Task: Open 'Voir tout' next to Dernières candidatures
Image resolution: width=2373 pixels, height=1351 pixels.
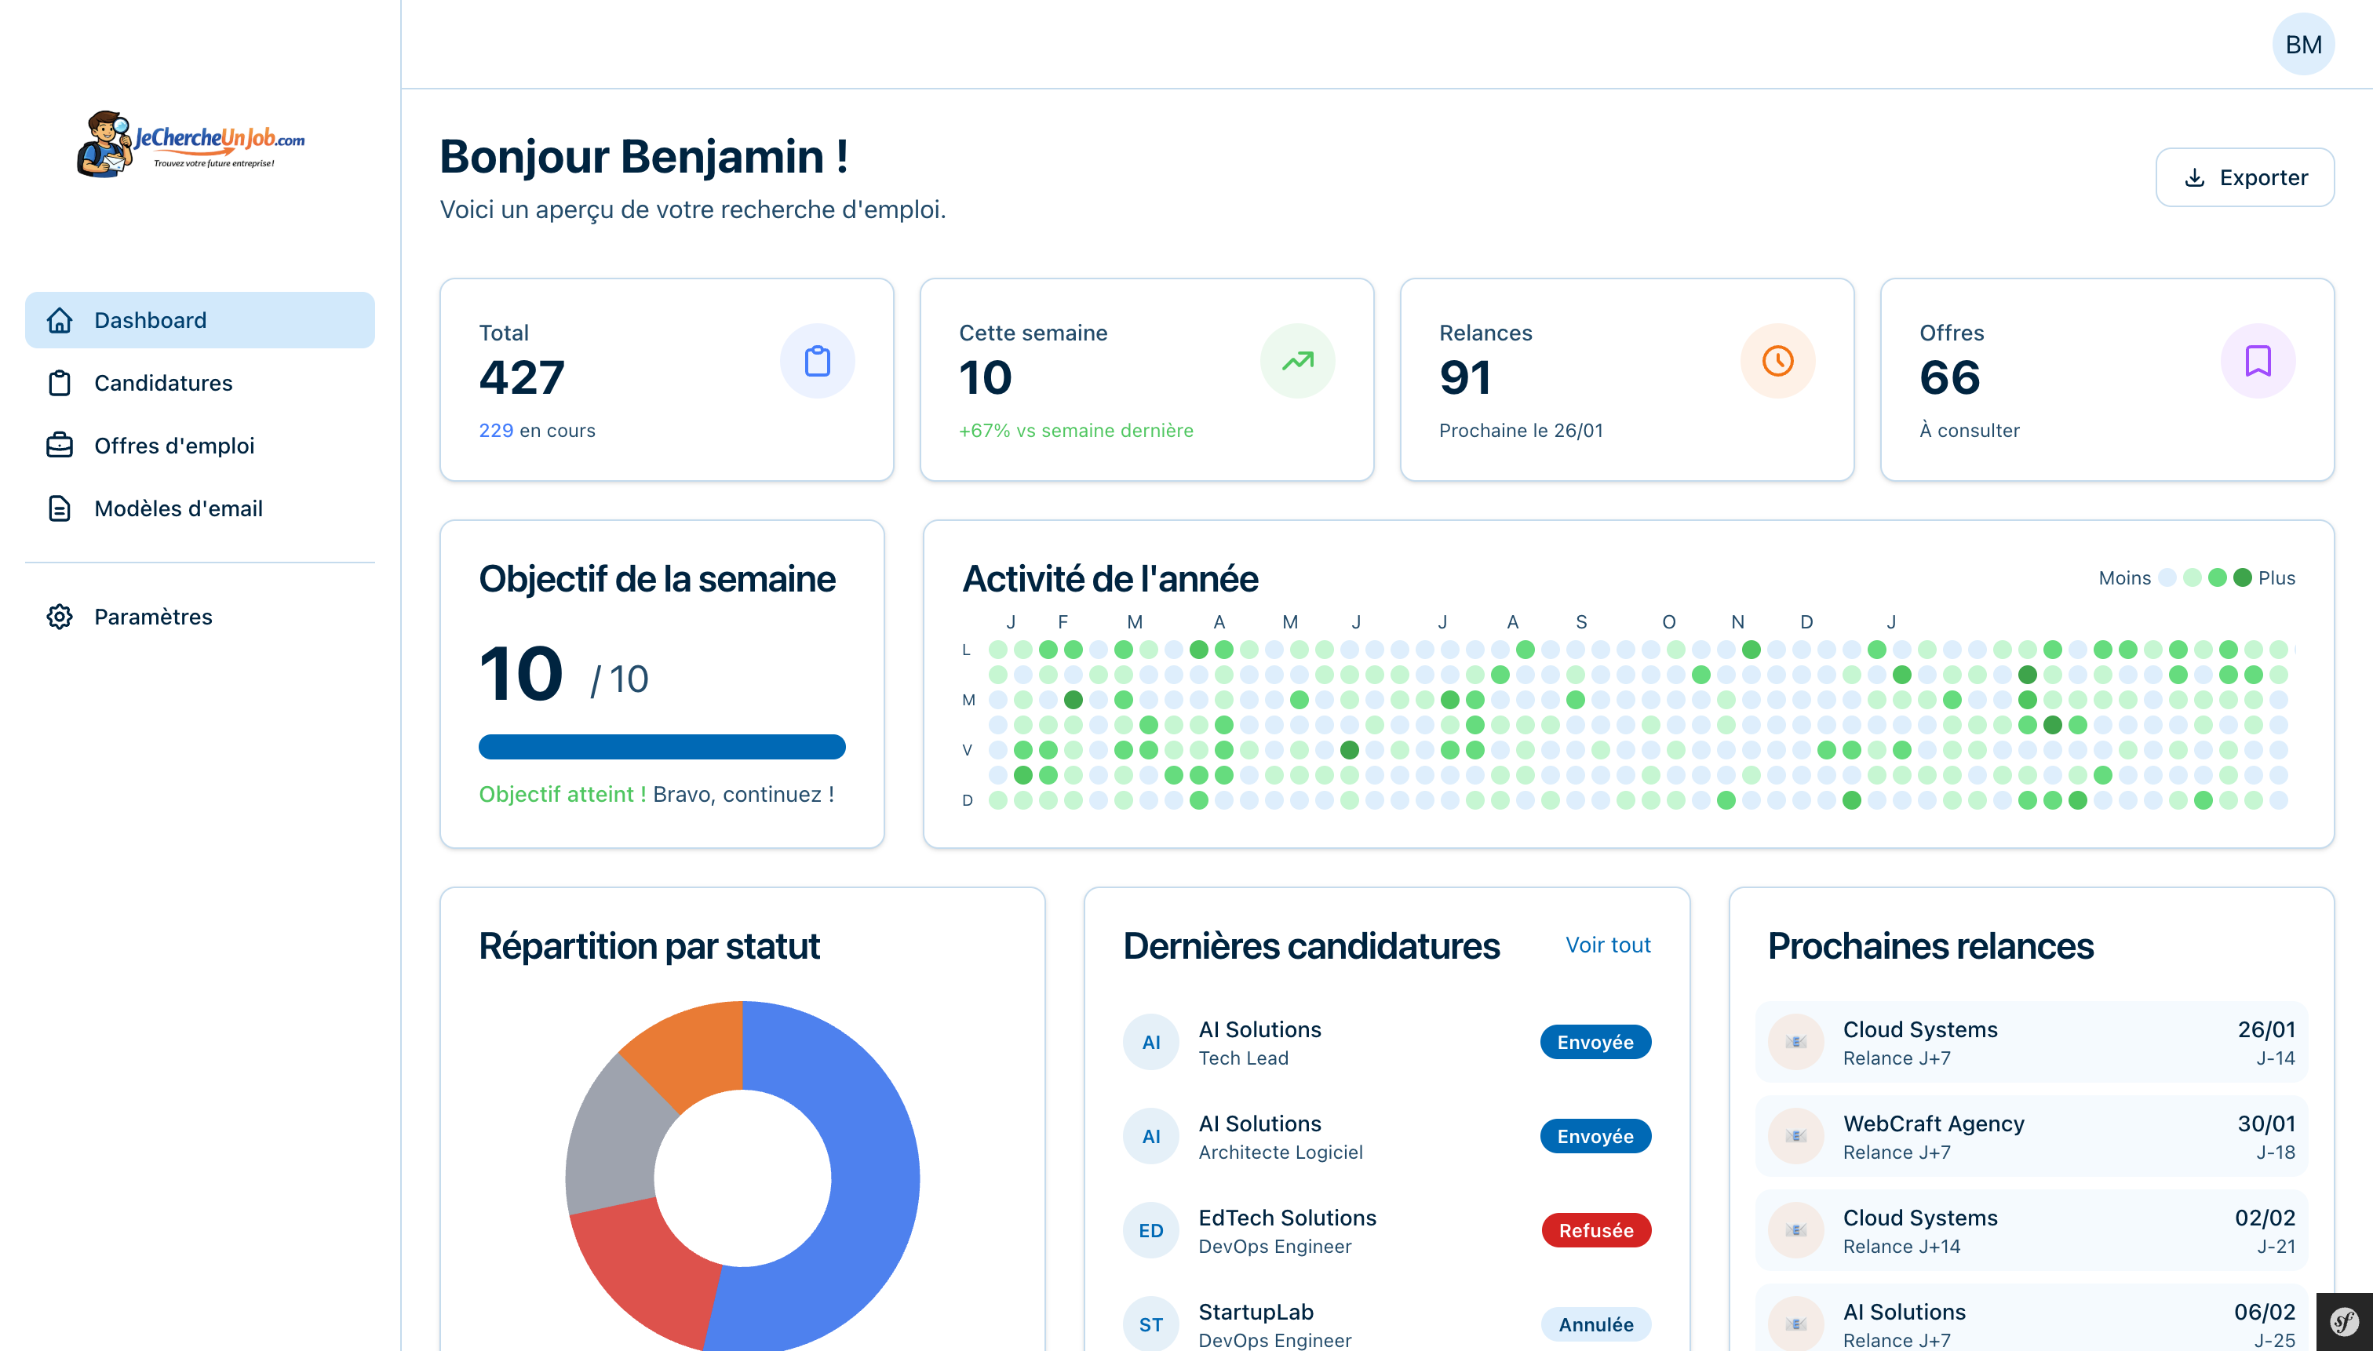Action: (1609, 945)
